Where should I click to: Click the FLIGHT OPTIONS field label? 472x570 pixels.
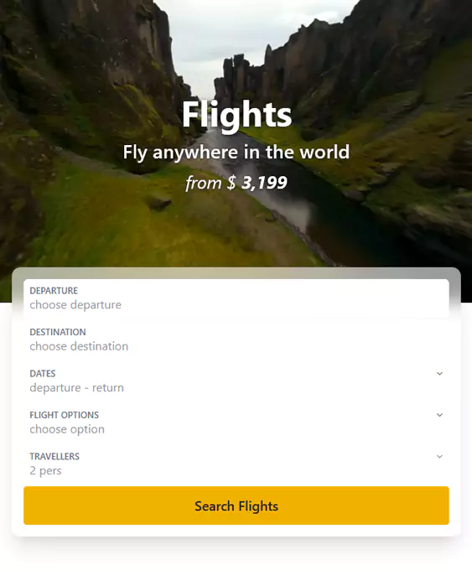click(x=65, y=415)
